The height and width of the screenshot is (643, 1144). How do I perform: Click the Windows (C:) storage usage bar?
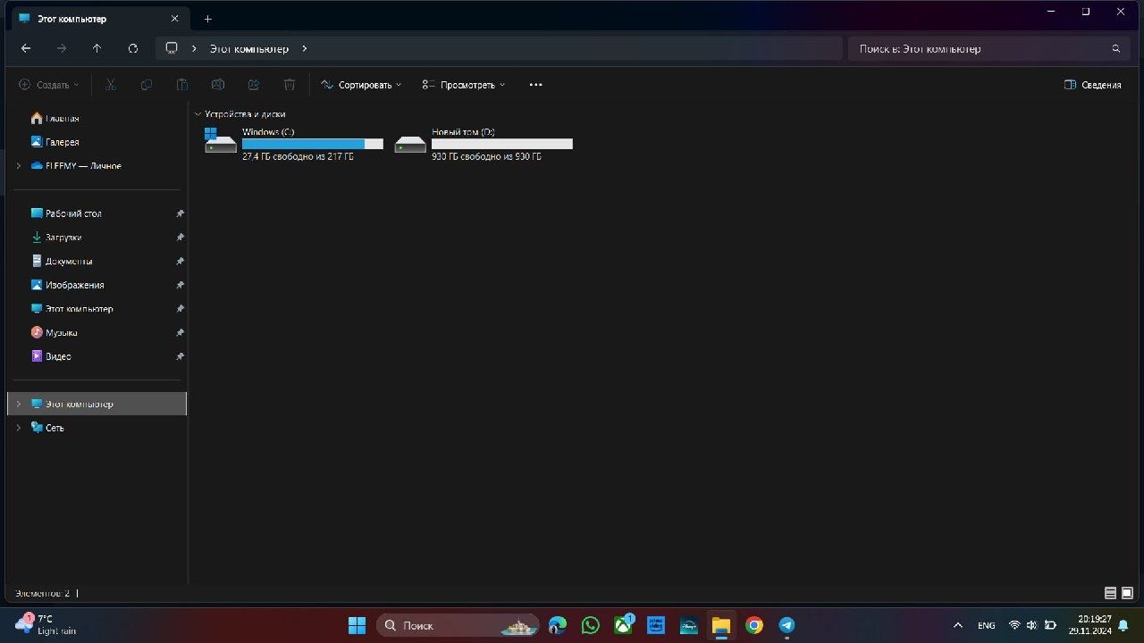click(x=313, y=144)
